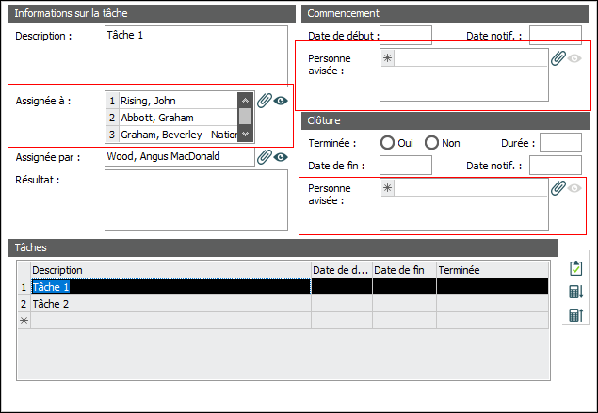Click the paperclip icon beside Assignée par

click(264, 157)
